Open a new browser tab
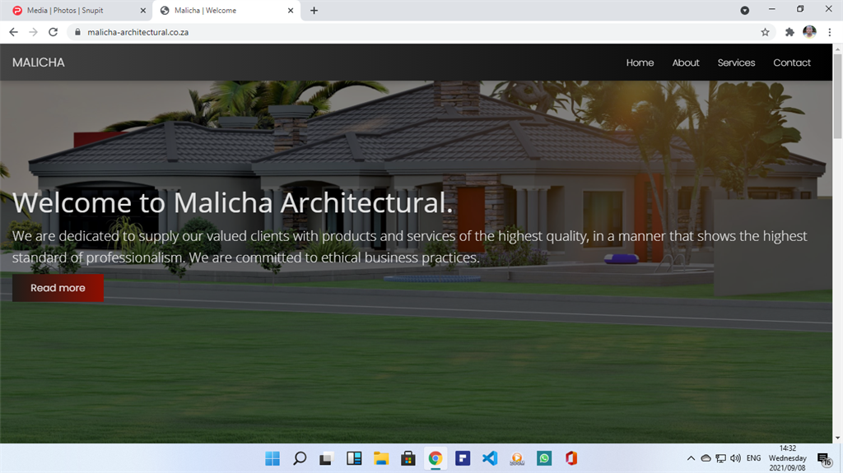Viewport: 843px width, 473px height. coord(314,10)
